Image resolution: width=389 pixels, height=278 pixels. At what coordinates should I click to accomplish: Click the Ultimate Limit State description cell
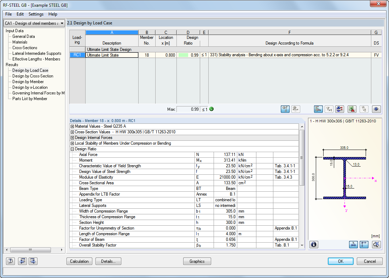click(x=112, y=55)
